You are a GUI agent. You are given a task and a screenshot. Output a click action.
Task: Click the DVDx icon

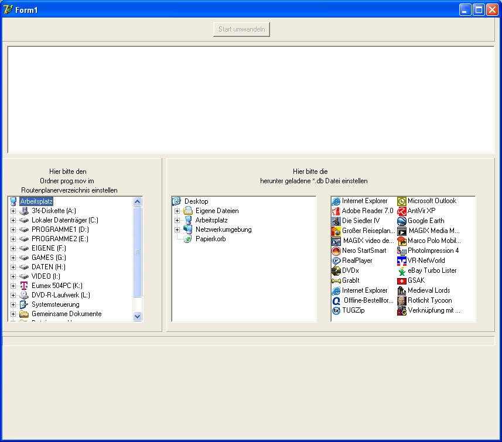coord(336,270)
